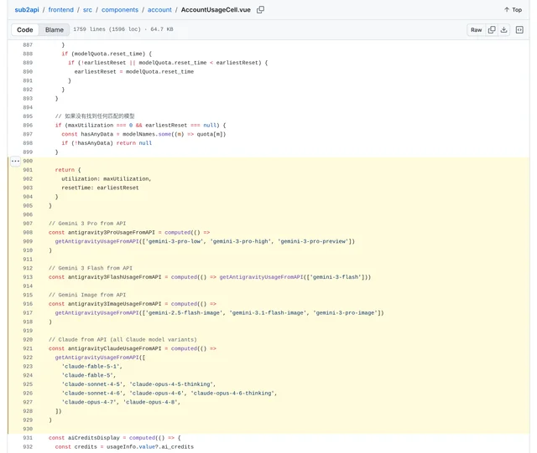The width and height of the screenshot is (537, 453).
Task: Select line number 921
Action: (x=28, y=348)
